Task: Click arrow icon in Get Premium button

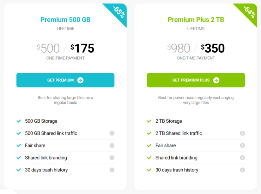Action: (x=80, y=80)
